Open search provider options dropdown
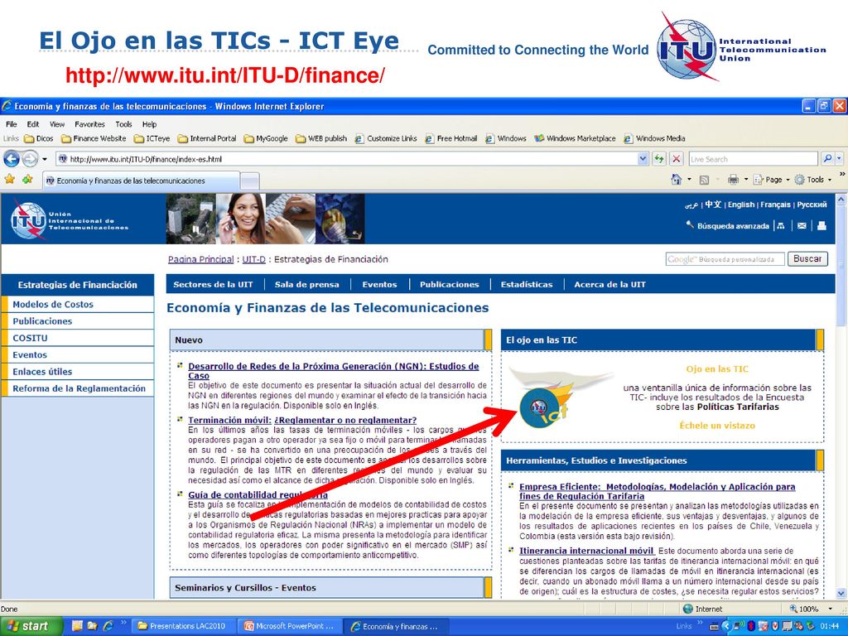 tap(839, 158)
